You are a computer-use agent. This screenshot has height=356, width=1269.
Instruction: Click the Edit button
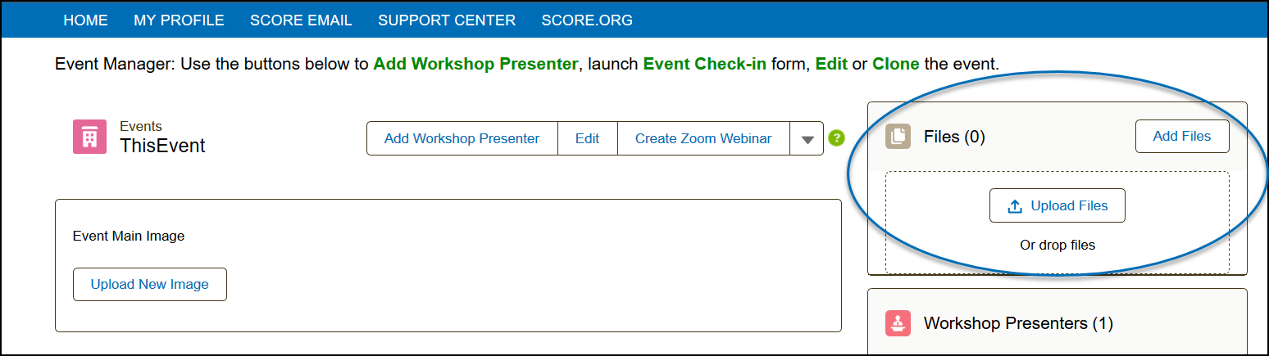point(587,138)
